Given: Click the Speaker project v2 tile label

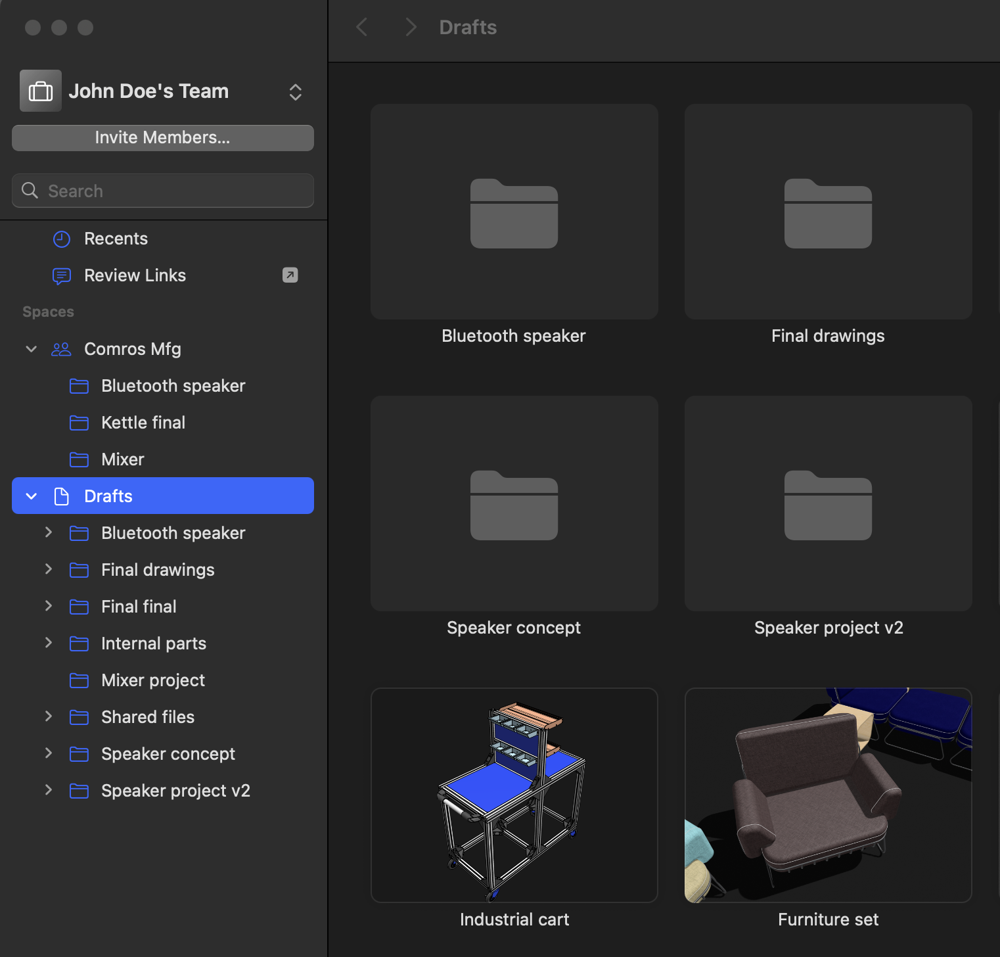Looking at the screenshot, I should (829, 628).
